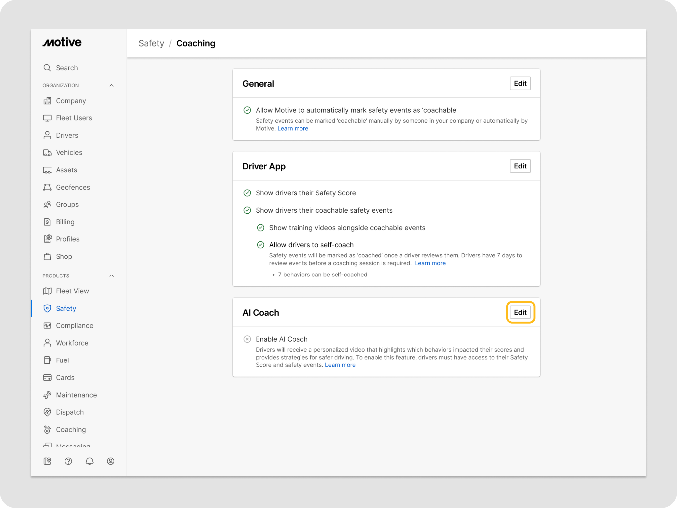Click the X status icon beside Enable AI Coach

click(x=247, y=339)
